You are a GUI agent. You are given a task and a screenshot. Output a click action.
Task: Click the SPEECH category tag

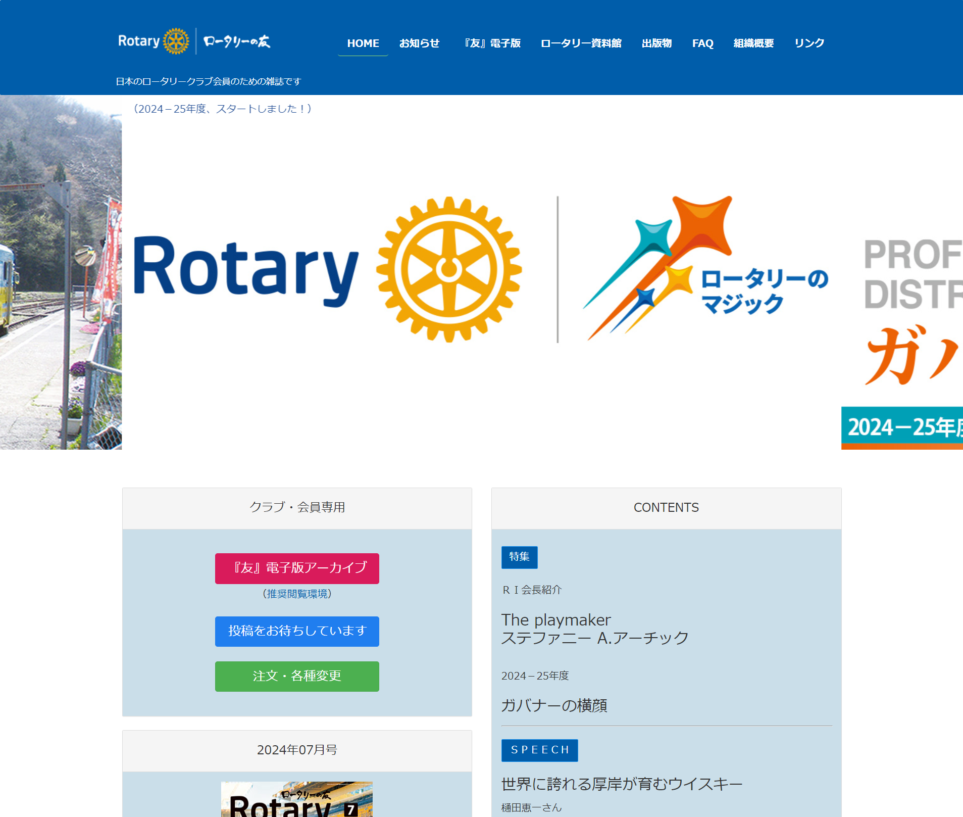[x=539, y=750]
